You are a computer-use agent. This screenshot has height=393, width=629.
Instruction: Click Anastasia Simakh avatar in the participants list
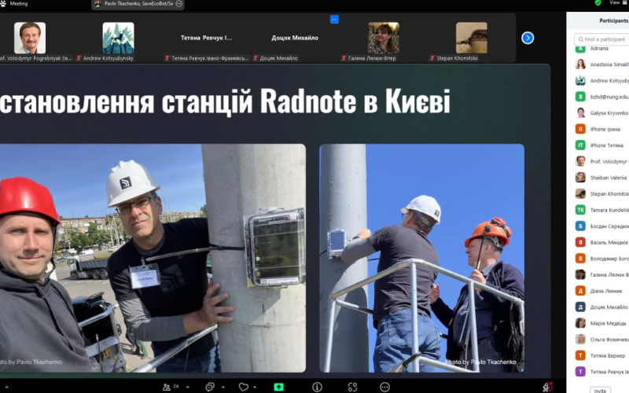[x=580, y=64]
